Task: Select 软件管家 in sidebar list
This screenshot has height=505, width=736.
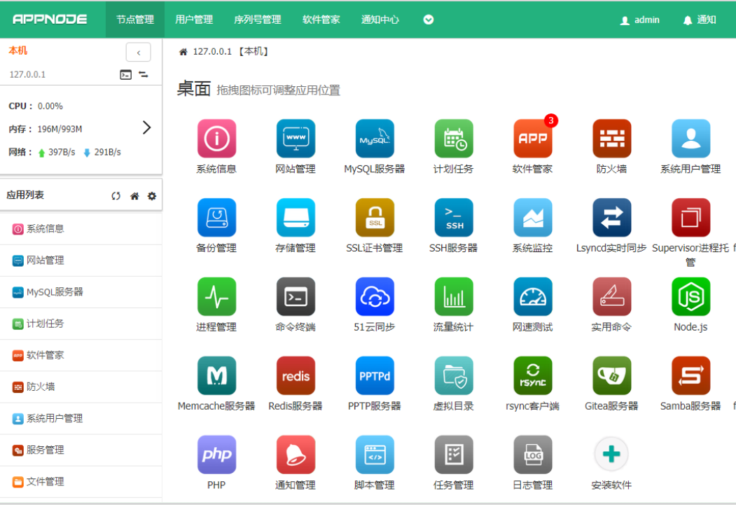Action: point(81,355)
